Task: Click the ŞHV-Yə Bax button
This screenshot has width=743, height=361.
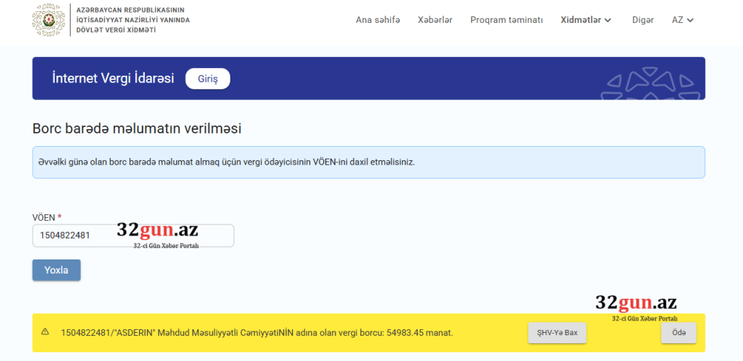Action: 557,333
